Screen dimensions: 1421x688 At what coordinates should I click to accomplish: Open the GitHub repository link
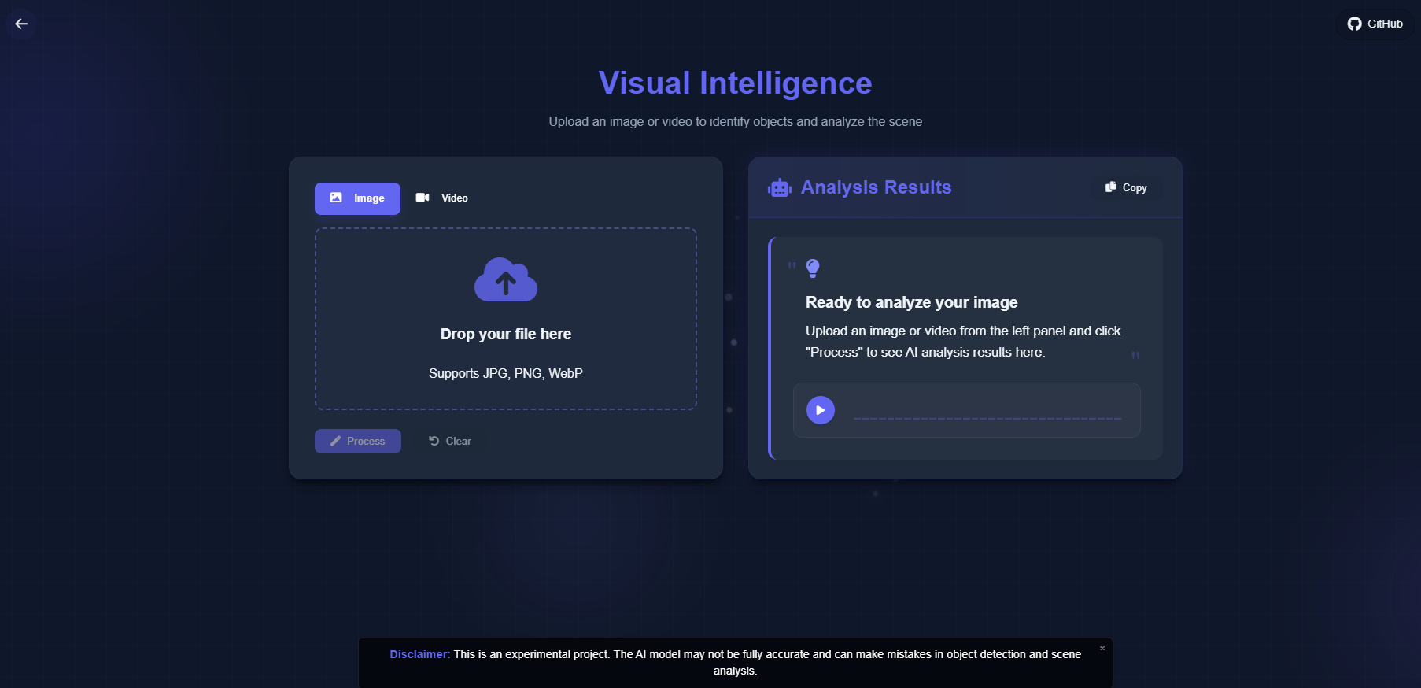(x=1375, y=24)
